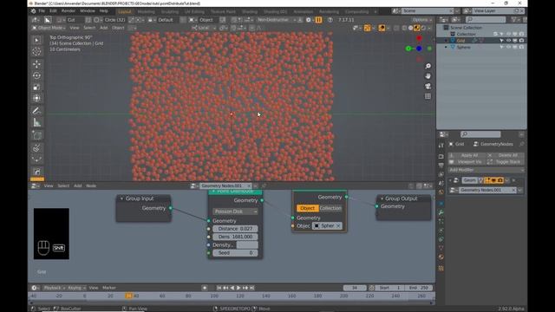The height and width of the screenshot is (312, 555).
Task: Click the current frame marker 34 on timeline
Action: 128,296
